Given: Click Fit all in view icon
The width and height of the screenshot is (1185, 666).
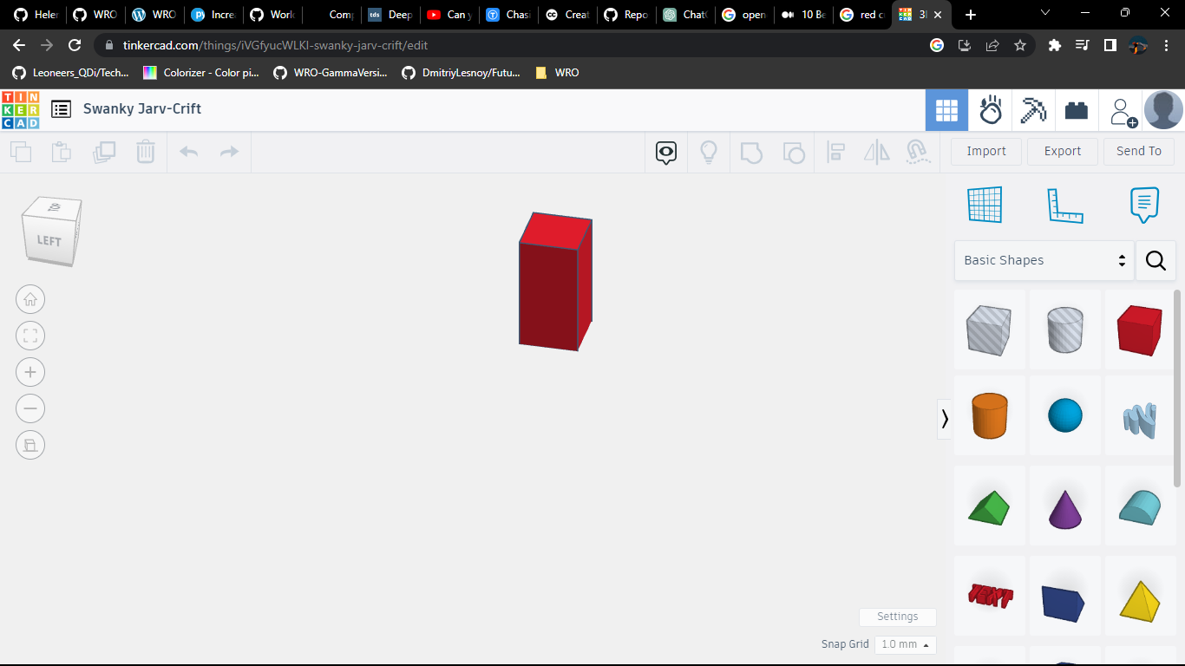Looking at the screenshot, I should coord(30,336).
